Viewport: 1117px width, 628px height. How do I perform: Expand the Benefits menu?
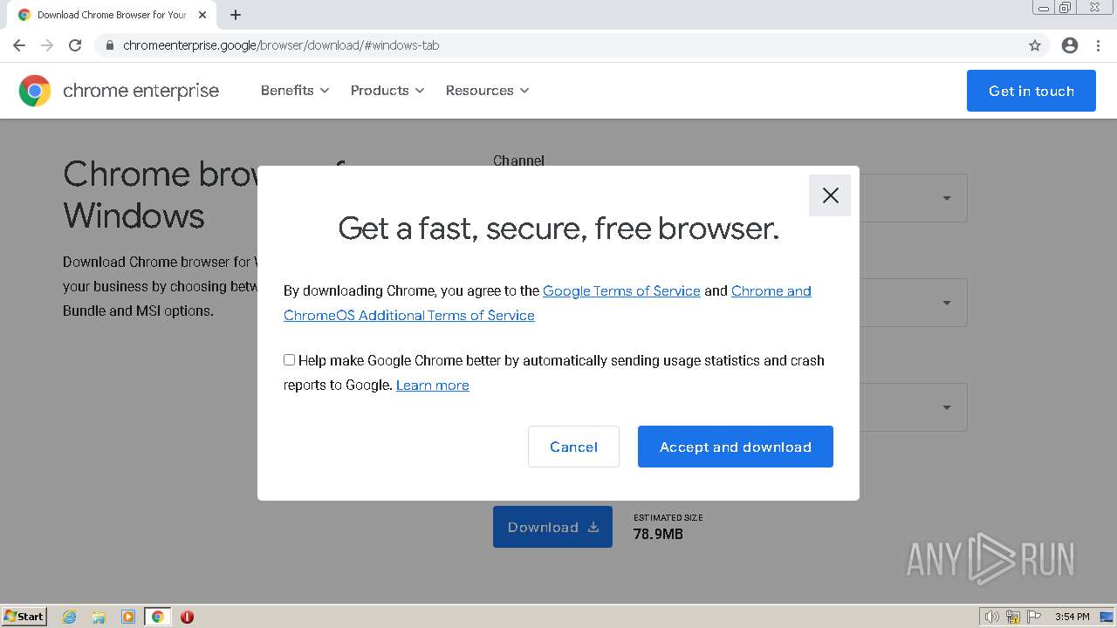295,90
